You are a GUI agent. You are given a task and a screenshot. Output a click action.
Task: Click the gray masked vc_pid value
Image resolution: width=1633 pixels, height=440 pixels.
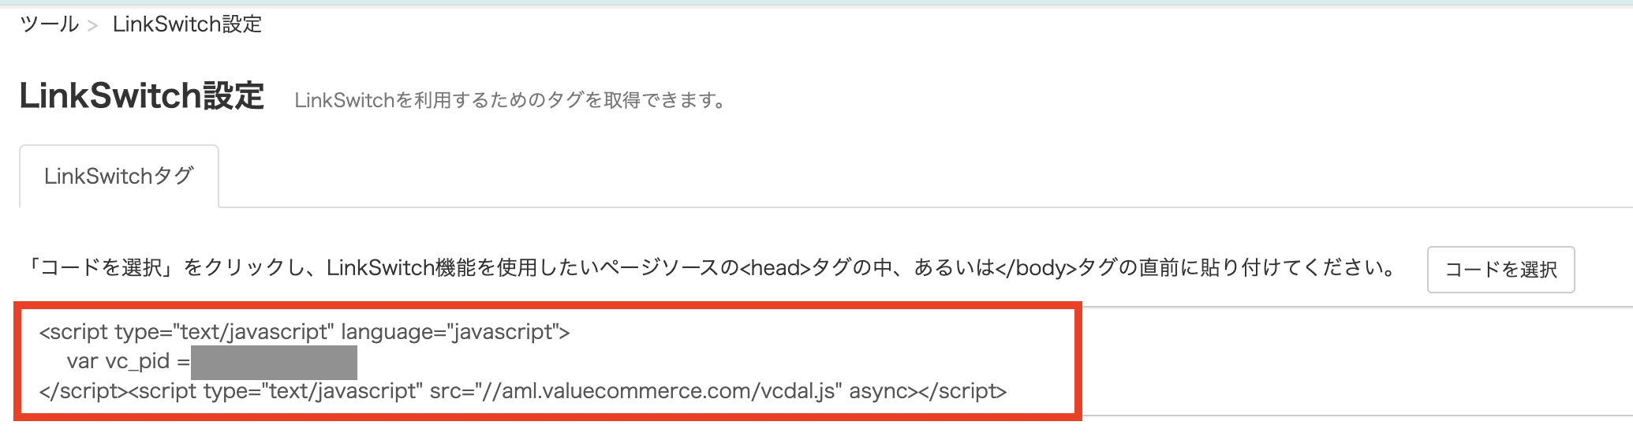click(274, 364)
